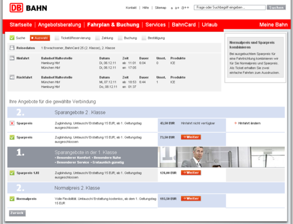The image size is (293, 224).
Task: Click the Zurück button
Action: tap(17, 213)
